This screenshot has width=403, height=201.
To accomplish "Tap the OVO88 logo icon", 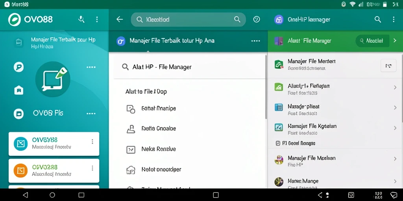I will click(15, 20).
